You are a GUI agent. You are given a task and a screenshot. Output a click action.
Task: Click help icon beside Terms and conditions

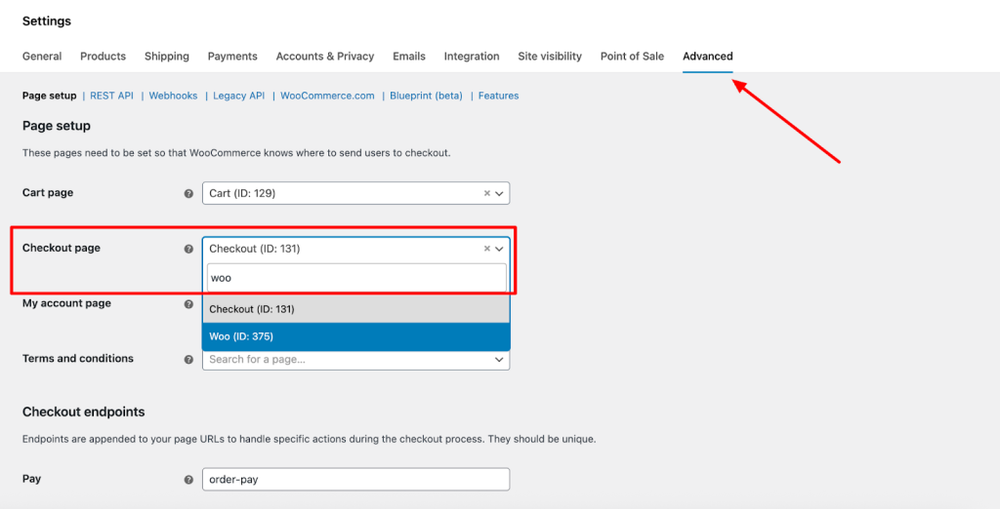189,360
